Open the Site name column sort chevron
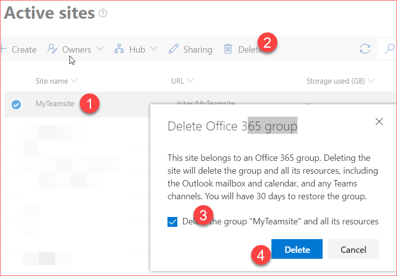397x276 pixels. [74, 81]
